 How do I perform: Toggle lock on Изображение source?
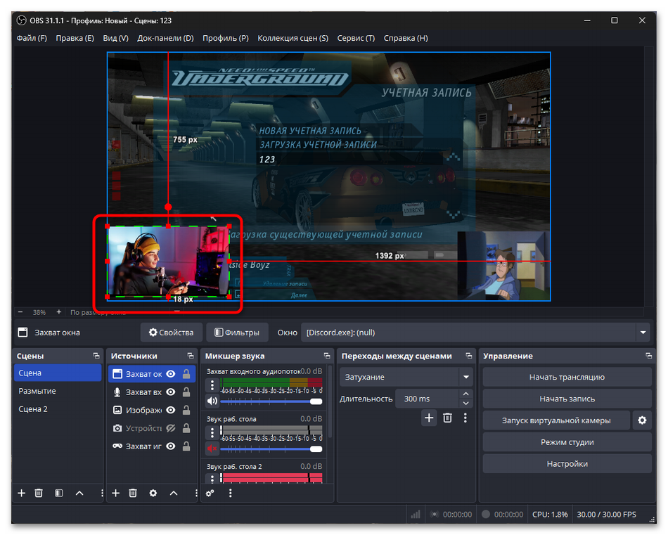coord(186,410)
